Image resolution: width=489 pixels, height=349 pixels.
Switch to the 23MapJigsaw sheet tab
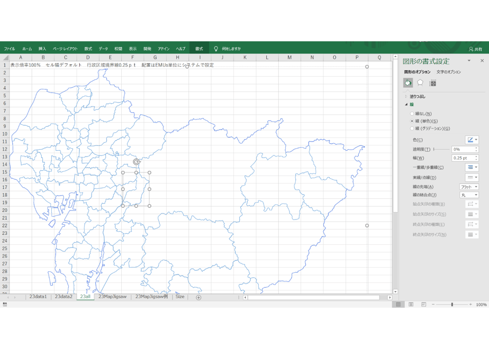coord(112,297)
